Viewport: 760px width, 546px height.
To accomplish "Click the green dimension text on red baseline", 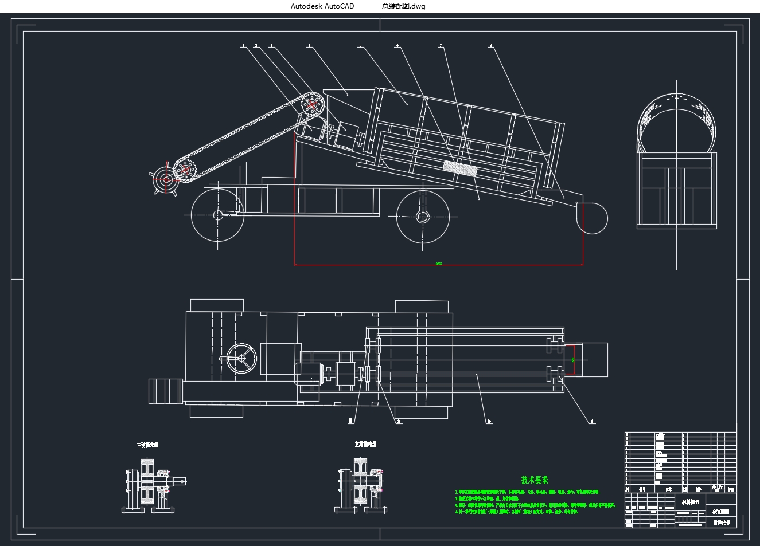I will [x=439, y=264].
